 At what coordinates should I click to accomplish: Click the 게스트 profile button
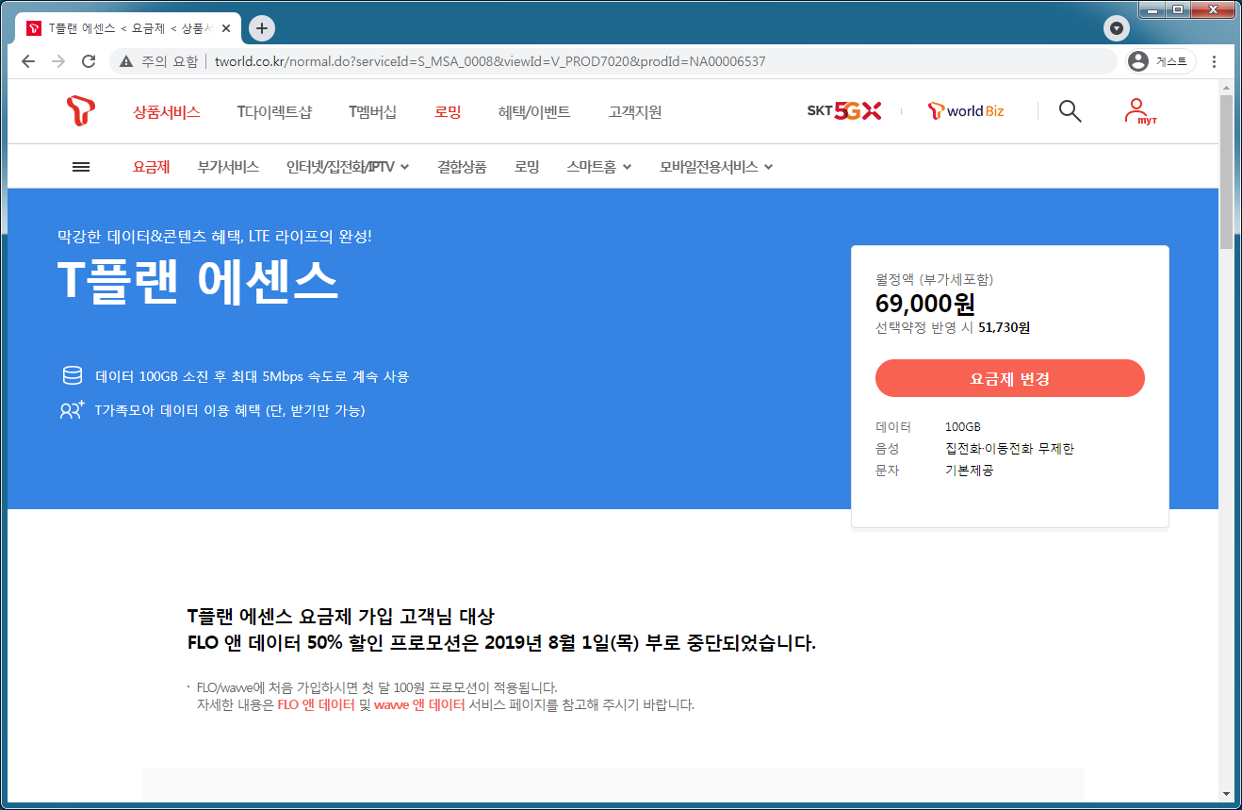coord(1162,61)
